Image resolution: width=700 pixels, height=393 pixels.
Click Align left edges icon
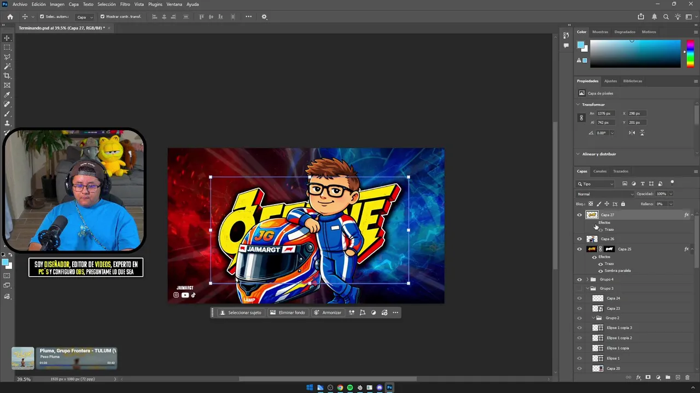[155, 17]
